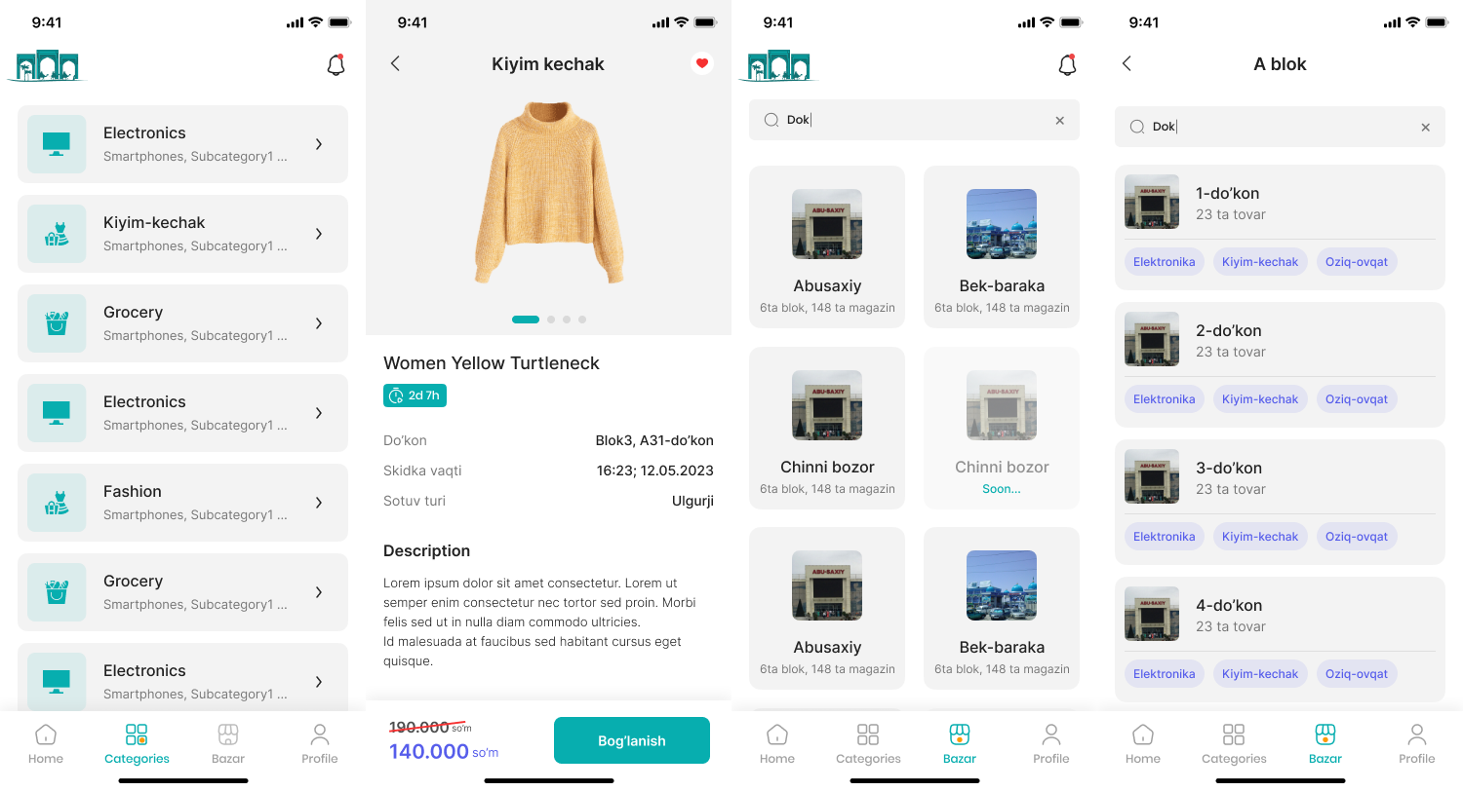This screenshot has height=791, width=1463.
Task: Open the Profile tab on the A blok screen
Action: 1417,744
